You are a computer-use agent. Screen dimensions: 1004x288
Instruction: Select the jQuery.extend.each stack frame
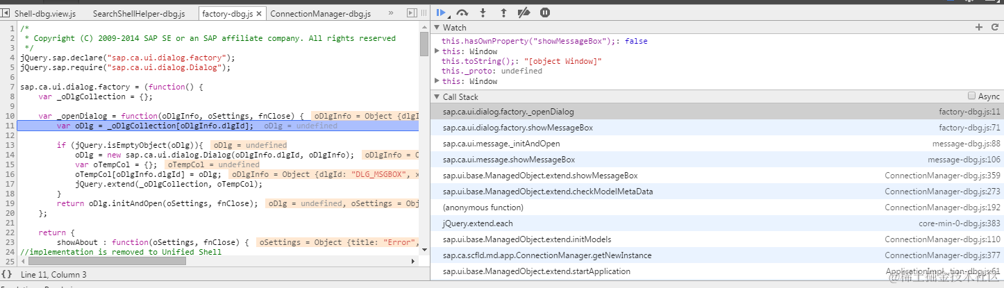pyautogui.click(x=717, y=223)
